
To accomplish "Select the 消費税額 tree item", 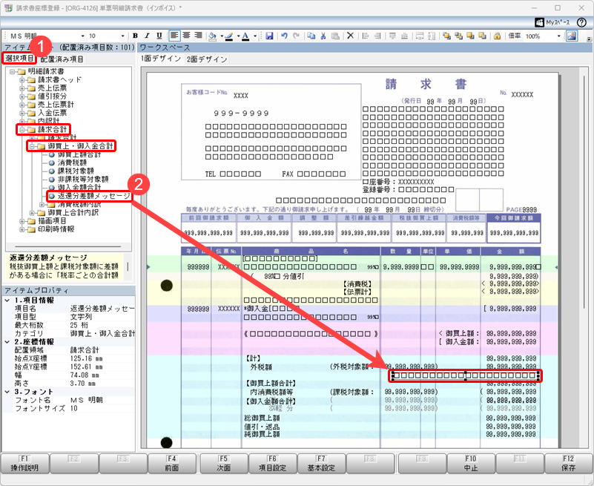I will tap(72, 162).
